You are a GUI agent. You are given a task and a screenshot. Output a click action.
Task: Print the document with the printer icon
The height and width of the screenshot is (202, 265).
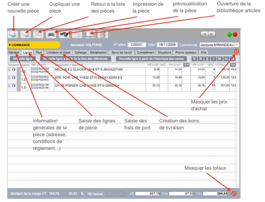coord(51,35)
